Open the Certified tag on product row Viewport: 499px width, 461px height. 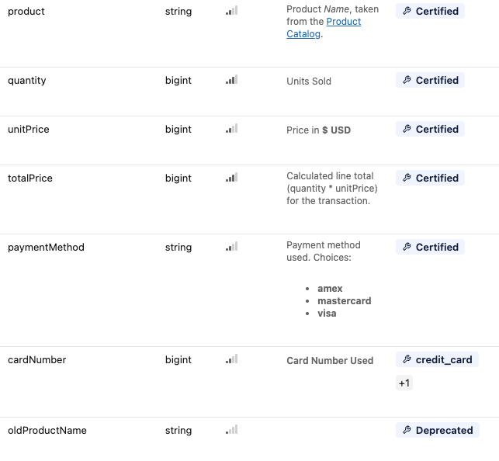coord(430,11)
